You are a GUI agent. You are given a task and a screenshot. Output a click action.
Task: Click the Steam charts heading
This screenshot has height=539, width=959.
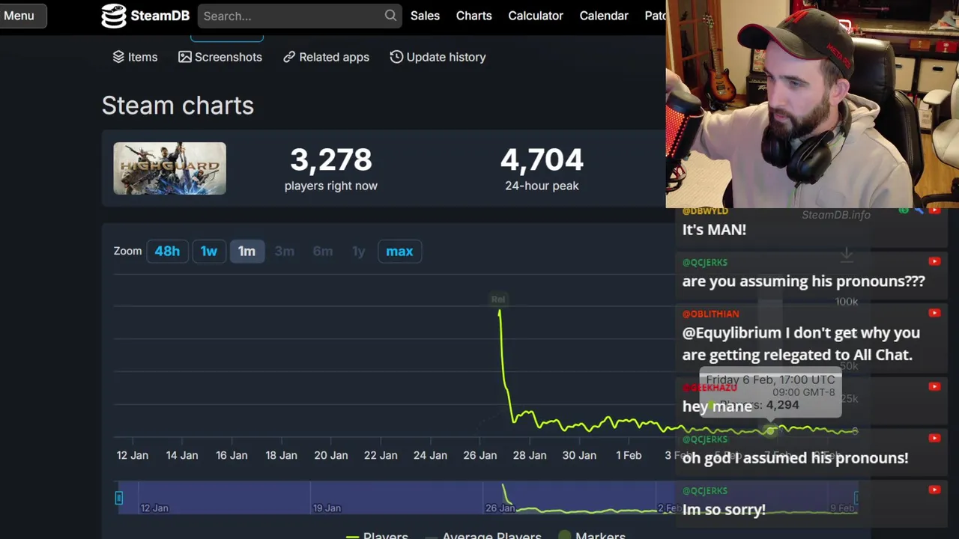[x=178, y=106]
